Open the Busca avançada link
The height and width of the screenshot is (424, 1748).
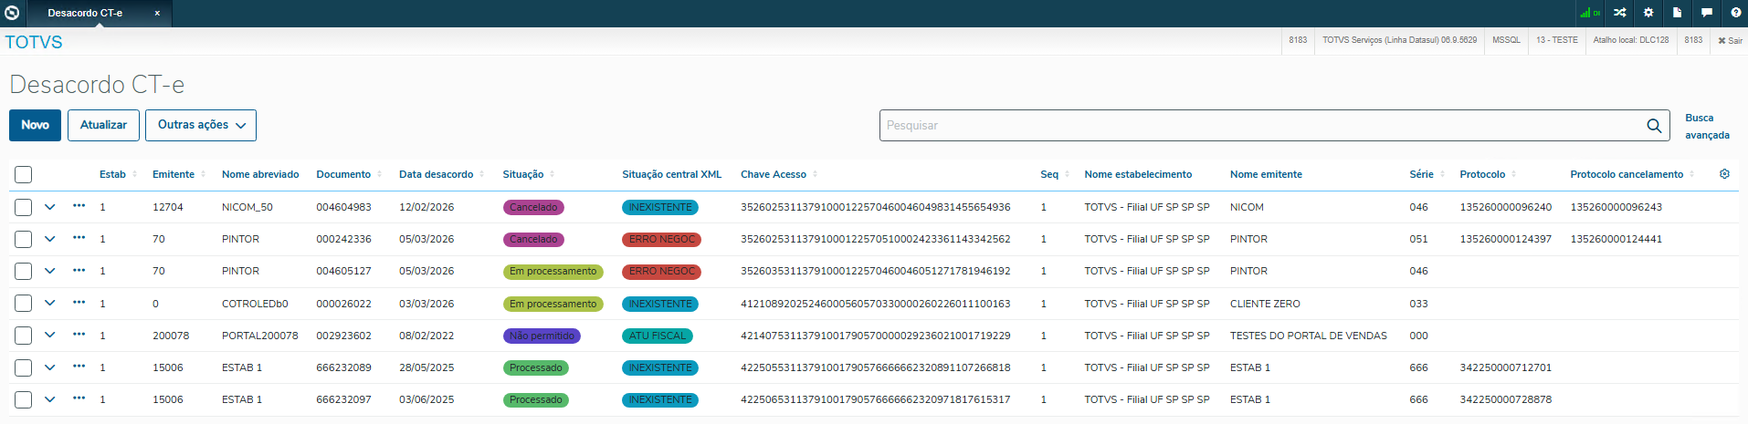coord(1707,127)
